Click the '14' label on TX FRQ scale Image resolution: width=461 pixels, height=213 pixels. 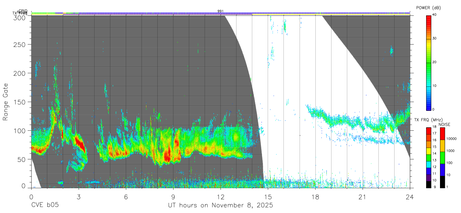tap(434, 154)
